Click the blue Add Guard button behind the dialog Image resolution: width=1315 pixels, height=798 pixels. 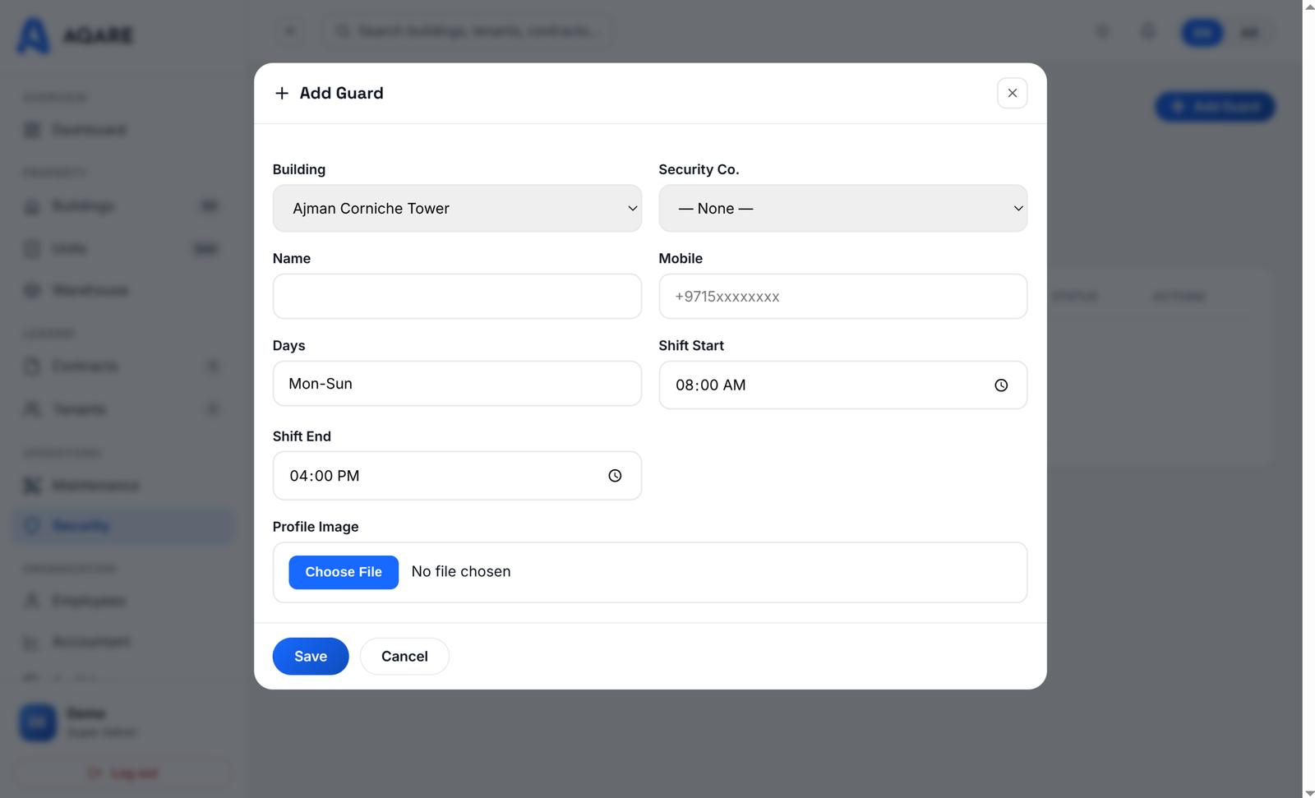click(1215, 107)
